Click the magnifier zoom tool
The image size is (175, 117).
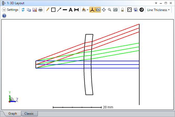click(110, 10)
